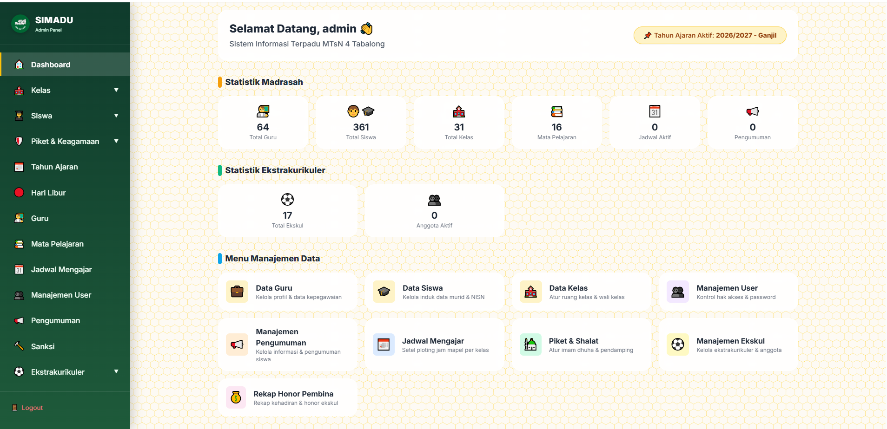887x429 pixels.
Task: Open Tahun Ajaran in the sidebar
Action: pyautogui.click(x=65, y=167)
